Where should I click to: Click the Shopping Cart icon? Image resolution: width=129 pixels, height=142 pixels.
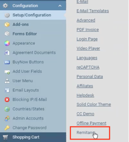(5, 137)
